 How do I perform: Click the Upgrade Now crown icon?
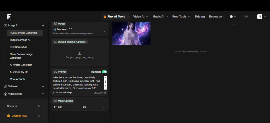pos(9,116)
